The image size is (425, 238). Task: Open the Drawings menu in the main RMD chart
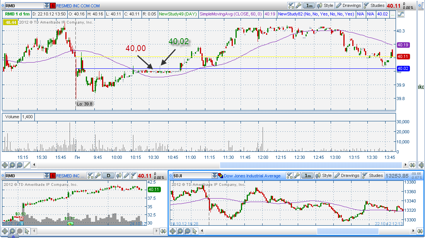click(348, 5)
